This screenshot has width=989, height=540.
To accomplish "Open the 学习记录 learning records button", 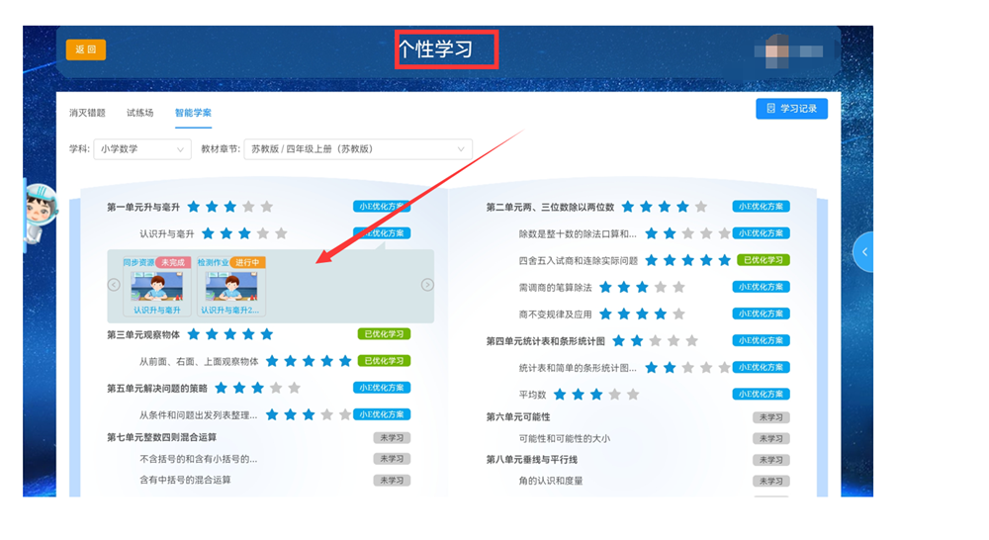I will pos(791,109).
